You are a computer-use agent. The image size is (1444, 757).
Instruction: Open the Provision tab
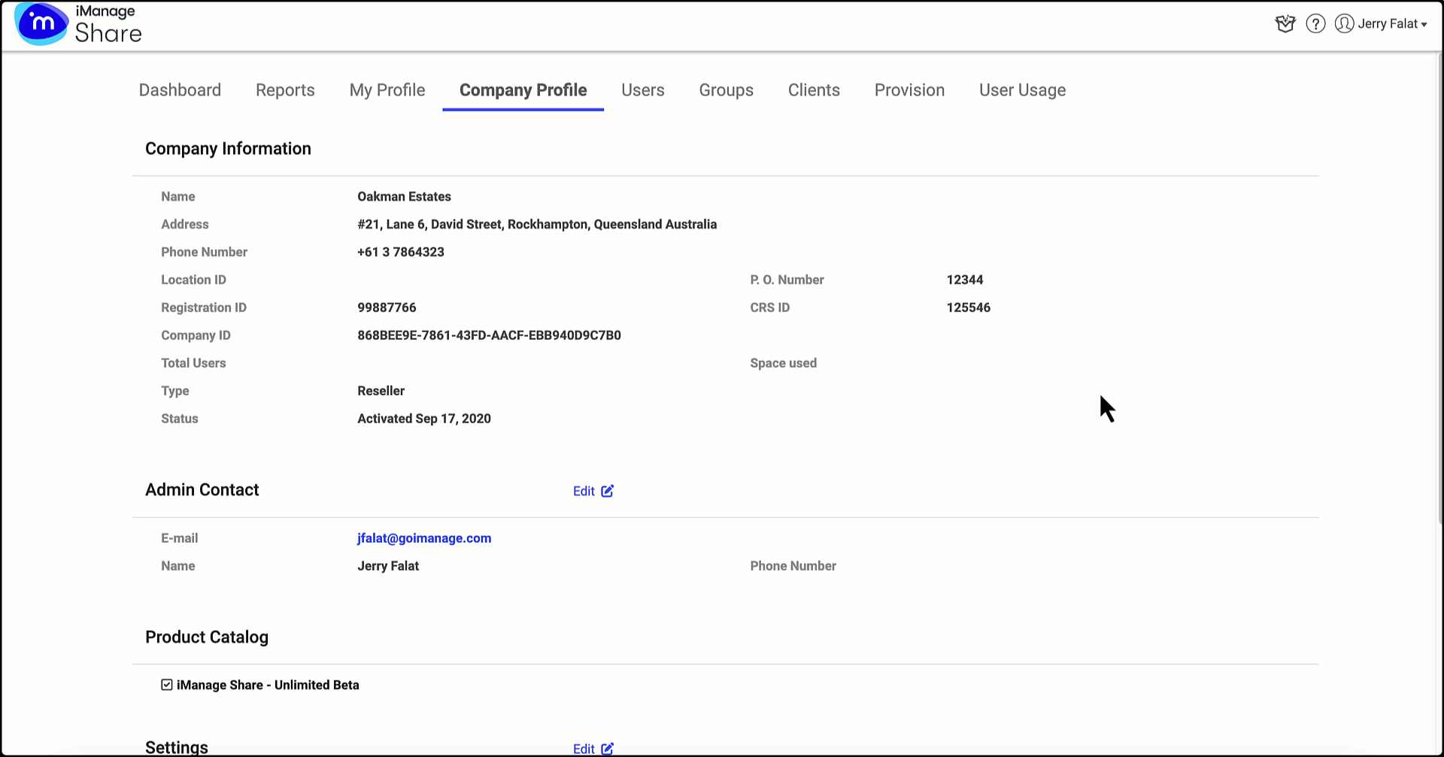coord(909,90)
